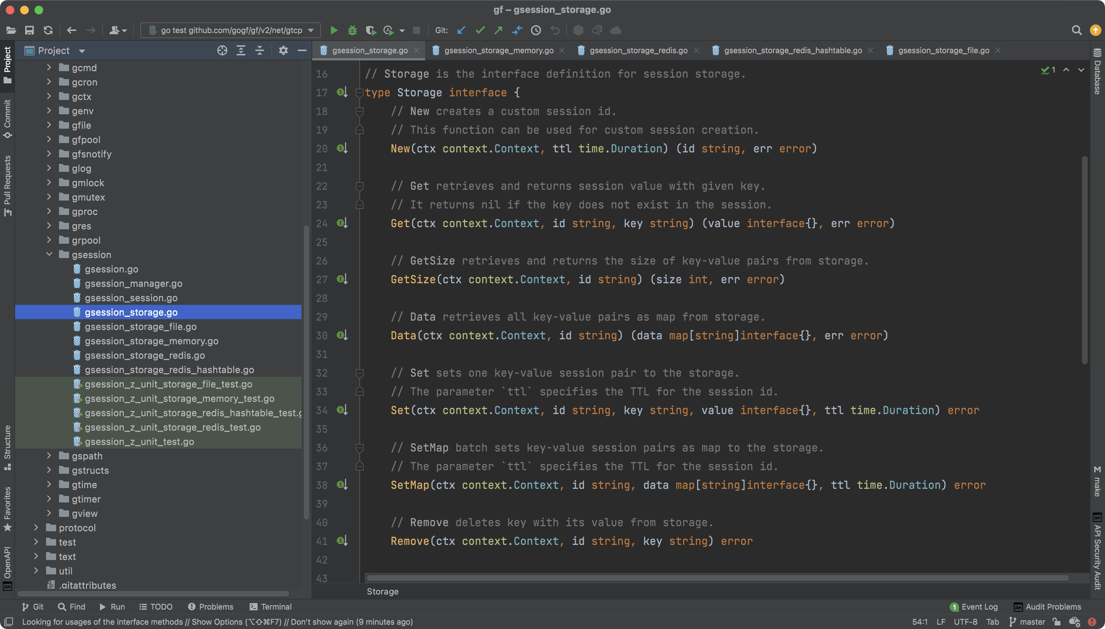Open Project panel settings gear

coord(283,51)
